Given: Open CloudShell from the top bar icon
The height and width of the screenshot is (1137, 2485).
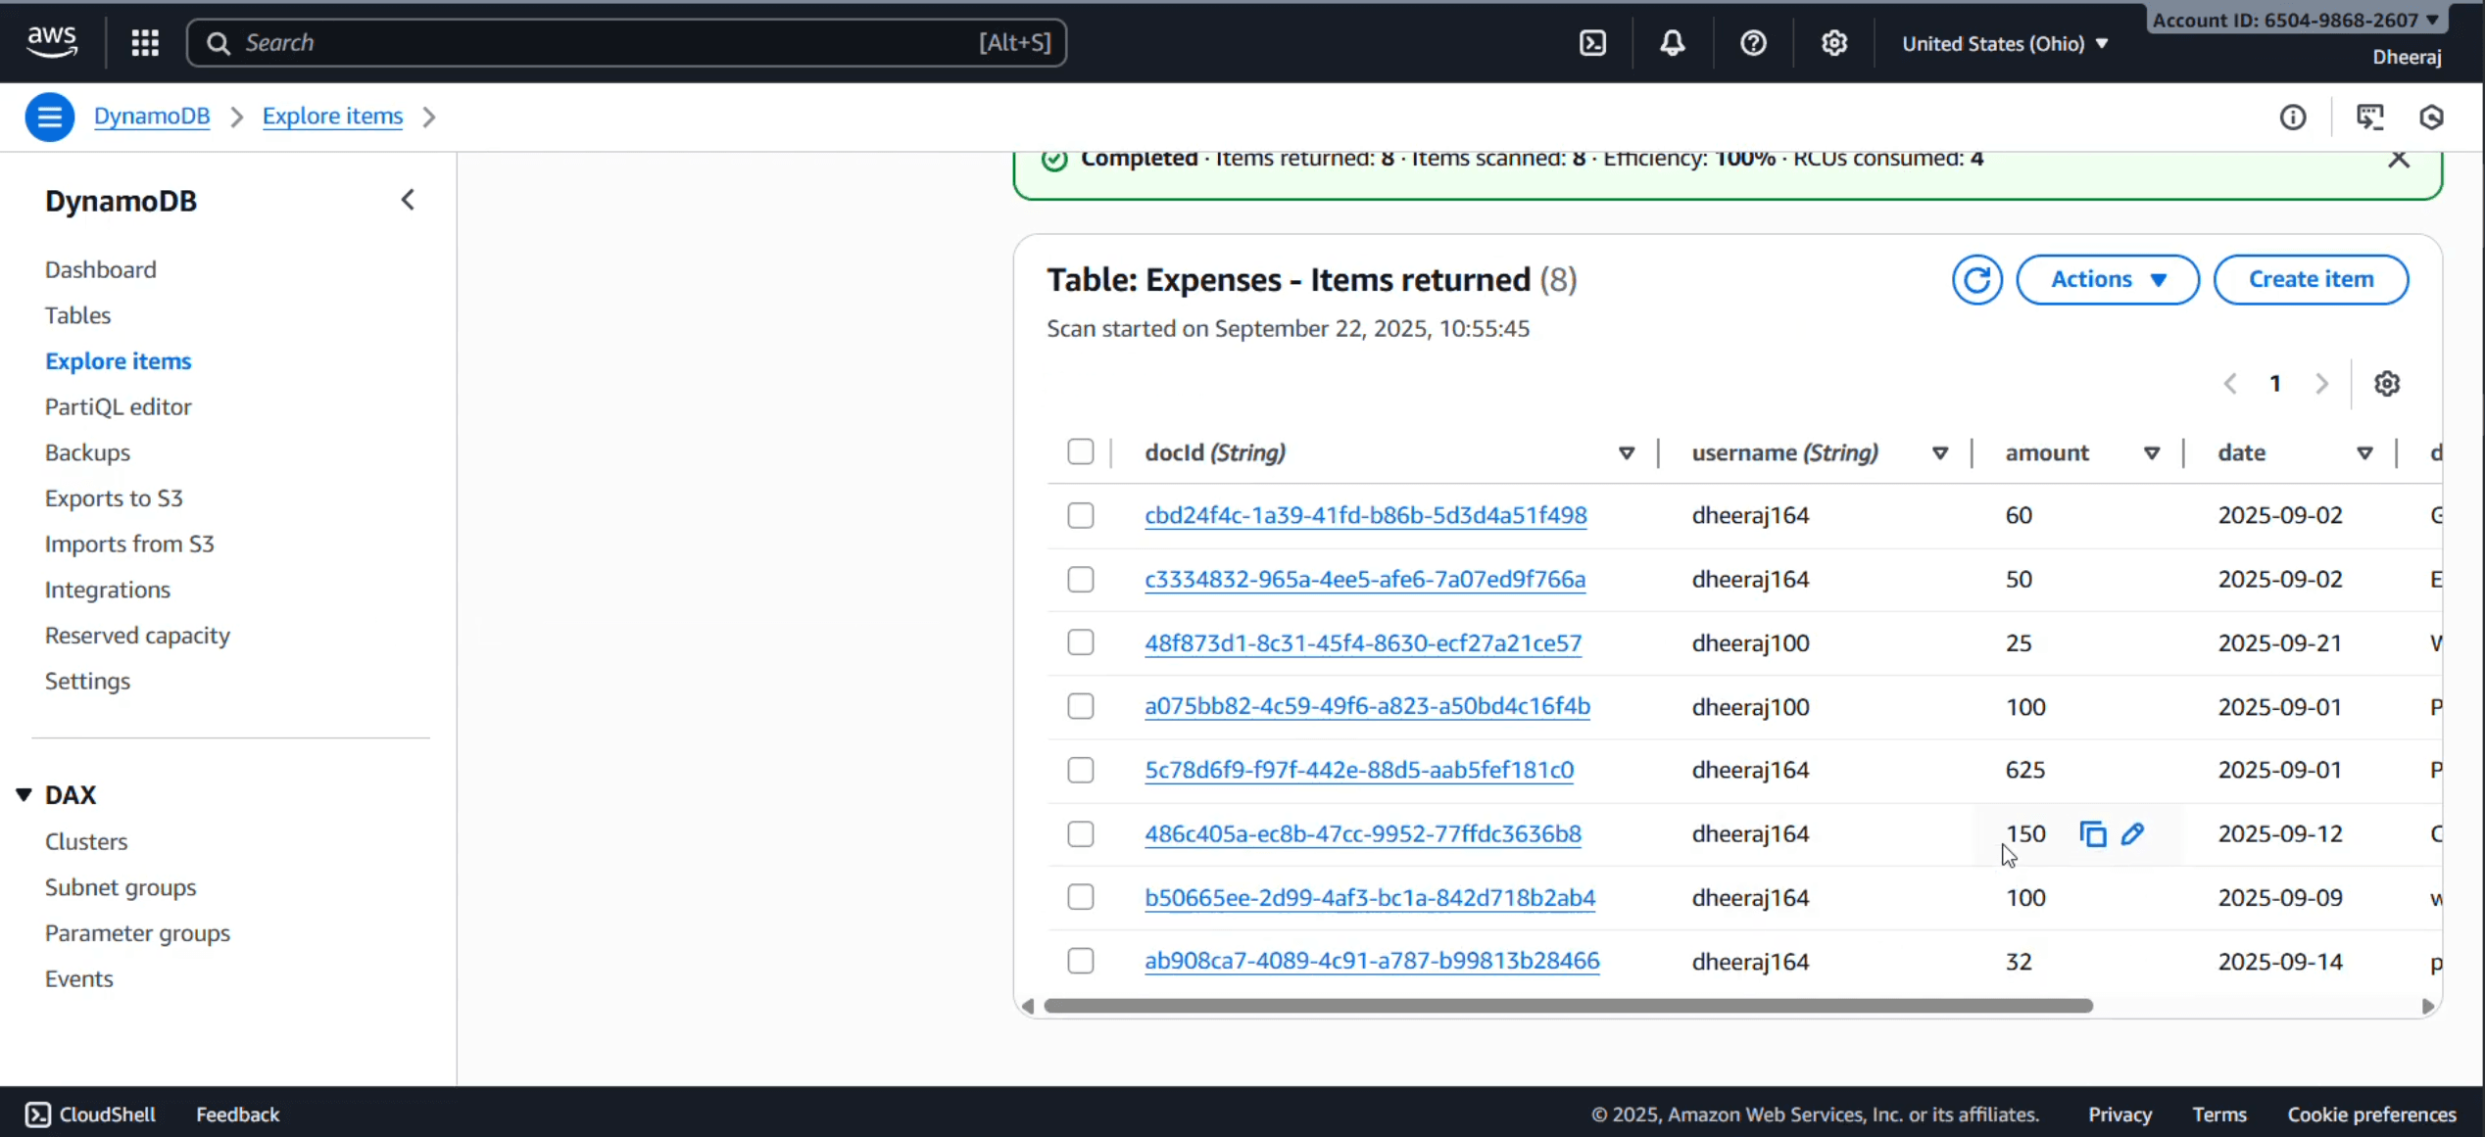Looking at the screenshot, I should [x=1592, y=43].
